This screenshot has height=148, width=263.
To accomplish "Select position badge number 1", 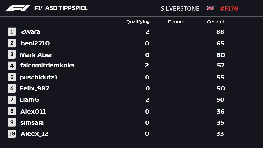I will 12,32.
